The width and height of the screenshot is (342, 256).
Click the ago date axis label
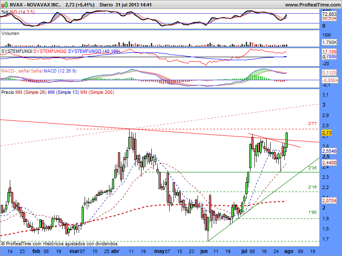289,251
